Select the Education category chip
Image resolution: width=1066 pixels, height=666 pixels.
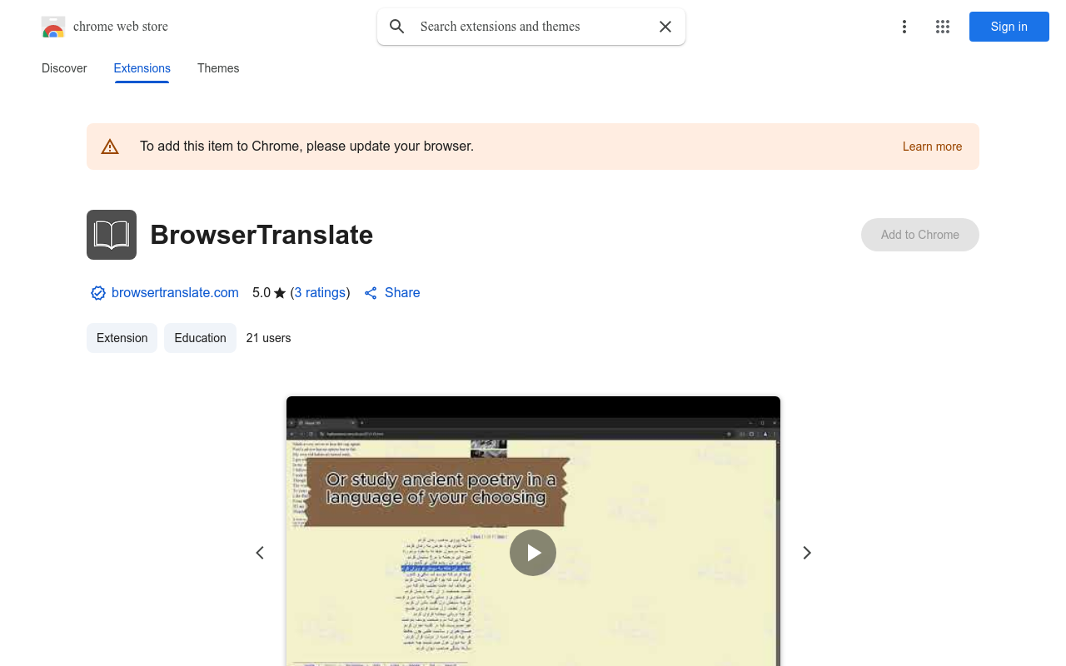point(200,338)
